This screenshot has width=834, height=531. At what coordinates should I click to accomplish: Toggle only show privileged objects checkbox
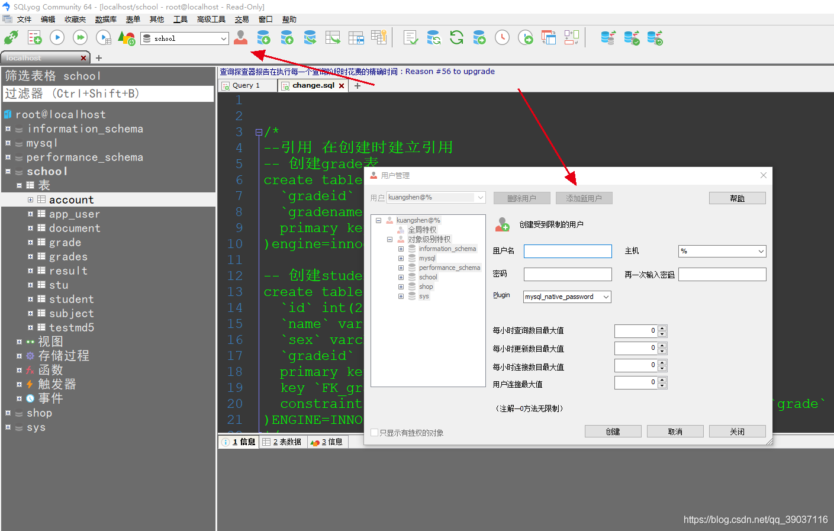click(374, 433)
